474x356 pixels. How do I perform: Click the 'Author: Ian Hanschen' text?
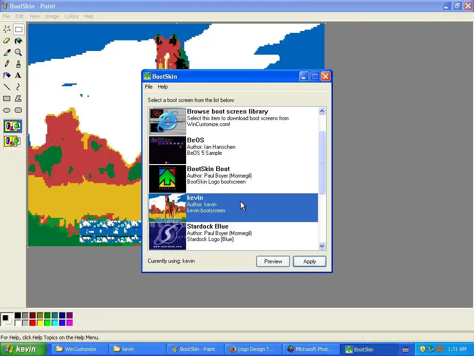point(211,147)
